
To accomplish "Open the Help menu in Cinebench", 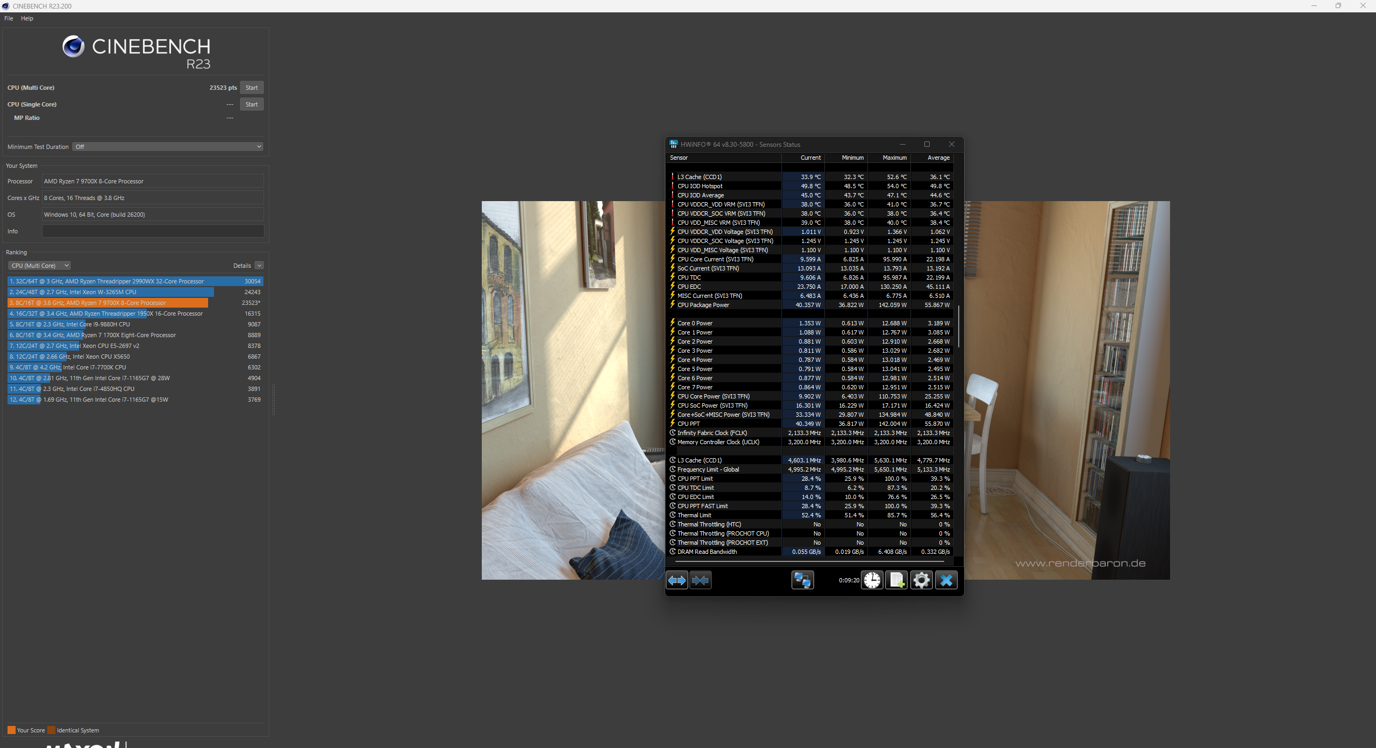I will [27, 18].
